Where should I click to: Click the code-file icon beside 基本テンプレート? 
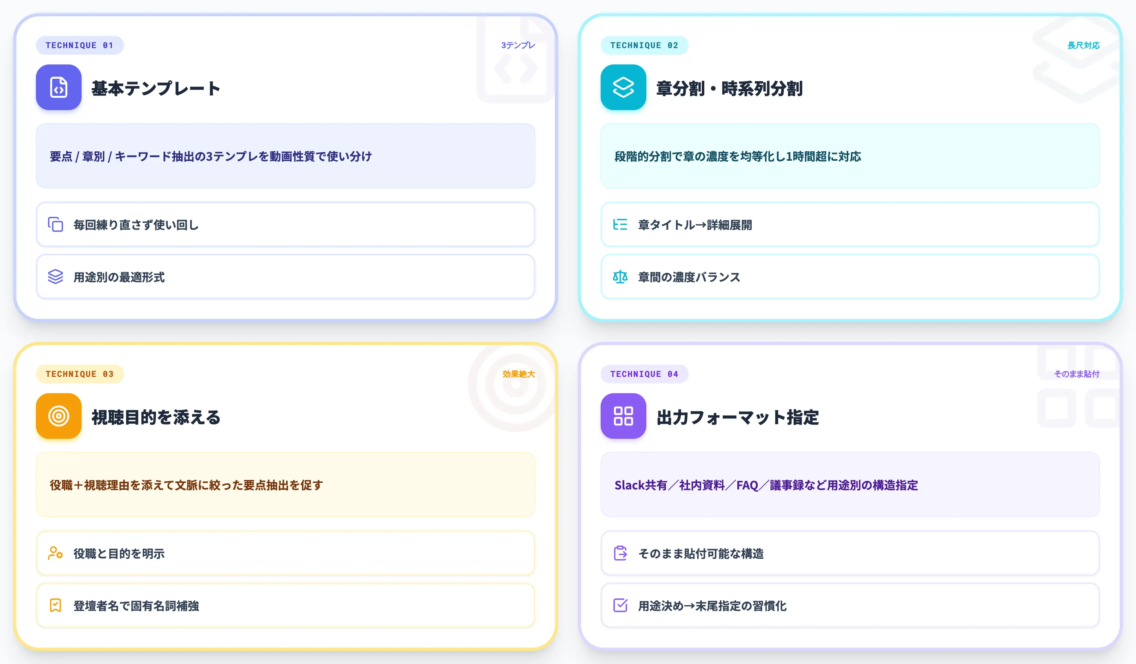[59, 87]
